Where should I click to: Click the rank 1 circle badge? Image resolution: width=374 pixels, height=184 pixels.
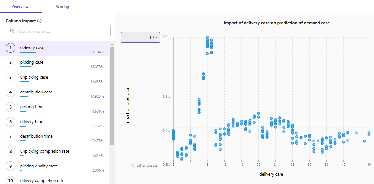coord(11,48)
